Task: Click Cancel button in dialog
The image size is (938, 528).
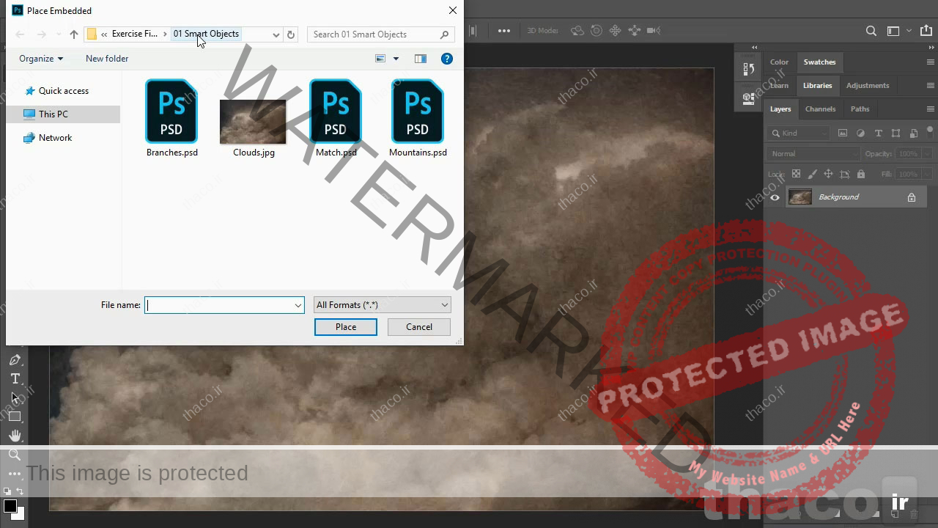Action: tap(419, 327)
